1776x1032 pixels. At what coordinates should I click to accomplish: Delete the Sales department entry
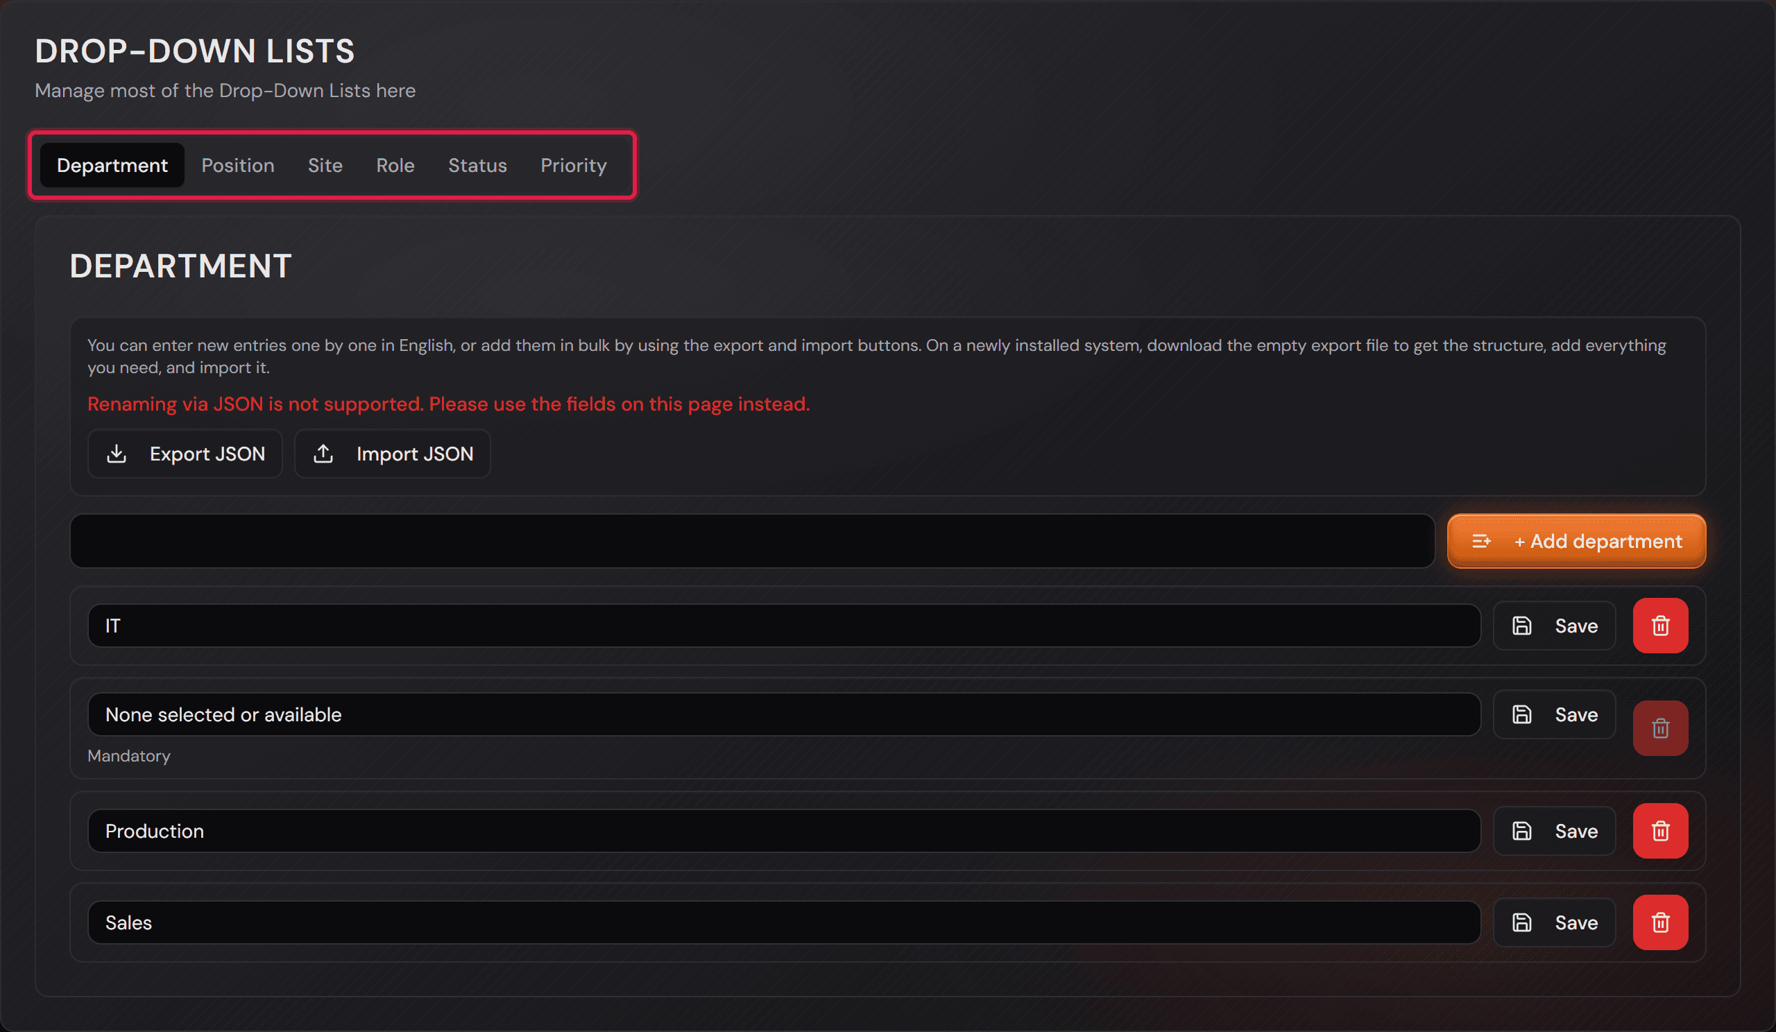pos(1659,922)
